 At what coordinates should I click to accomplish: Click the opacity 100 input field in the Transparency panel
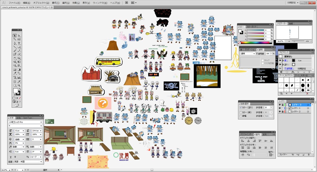pyautogui.click(x=267, y=53)
